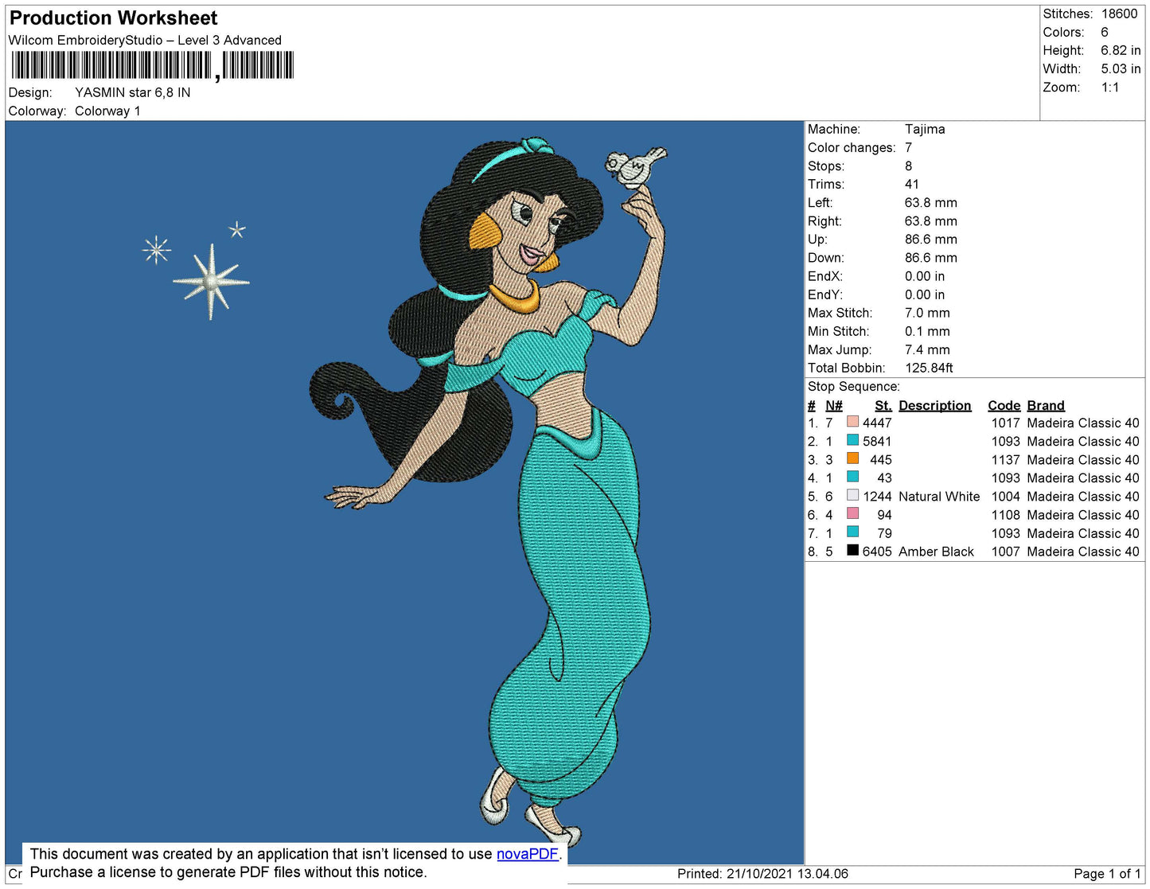
Task: Click the Up value "86.6 mm"
Action: 931,240
